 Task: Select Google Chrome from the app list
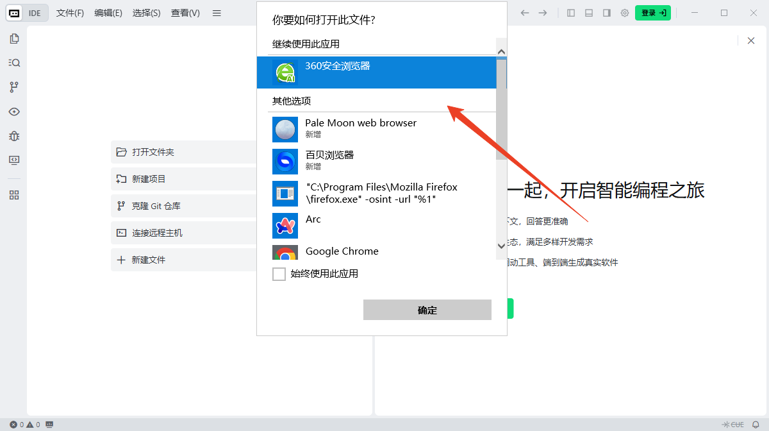click(x=342, y=251)
